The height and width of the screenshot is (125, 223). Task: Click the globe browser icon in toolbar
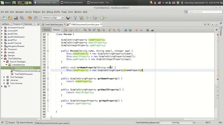tap(68, 18)
